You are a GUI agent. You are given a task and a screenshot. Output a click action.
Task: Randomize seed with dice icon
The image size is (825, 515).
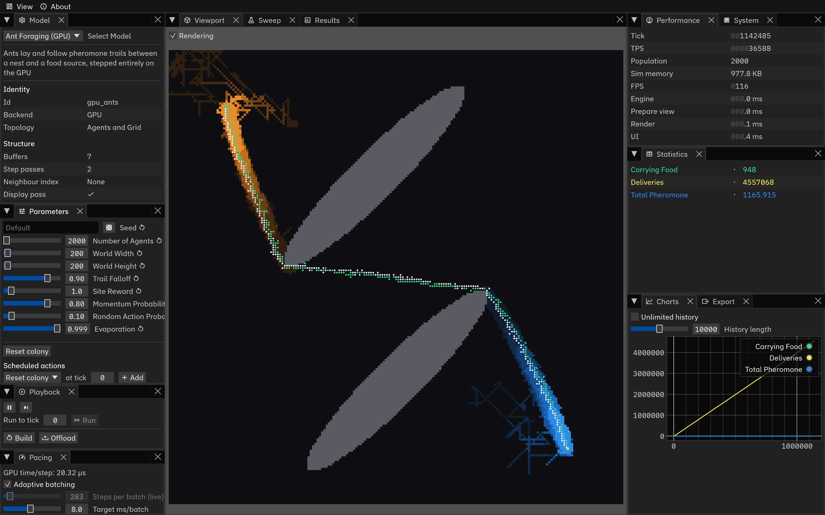(109, 227)
